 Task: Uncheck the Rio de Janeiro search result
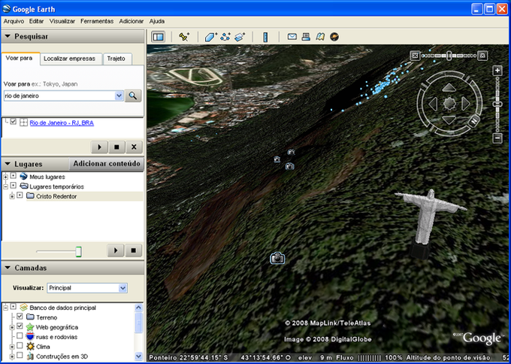pos(13,122)
